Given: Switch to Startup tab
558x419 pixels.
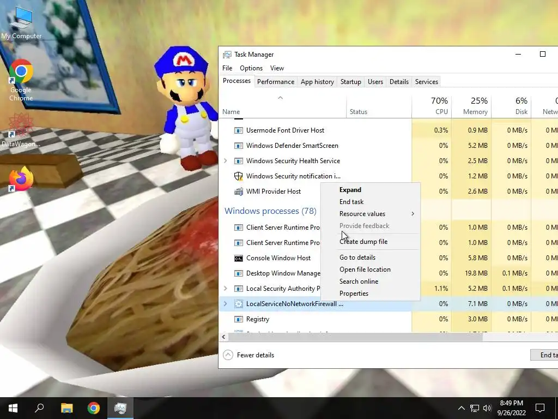Looking at the screenshot, I should click(x=351, y=82).
